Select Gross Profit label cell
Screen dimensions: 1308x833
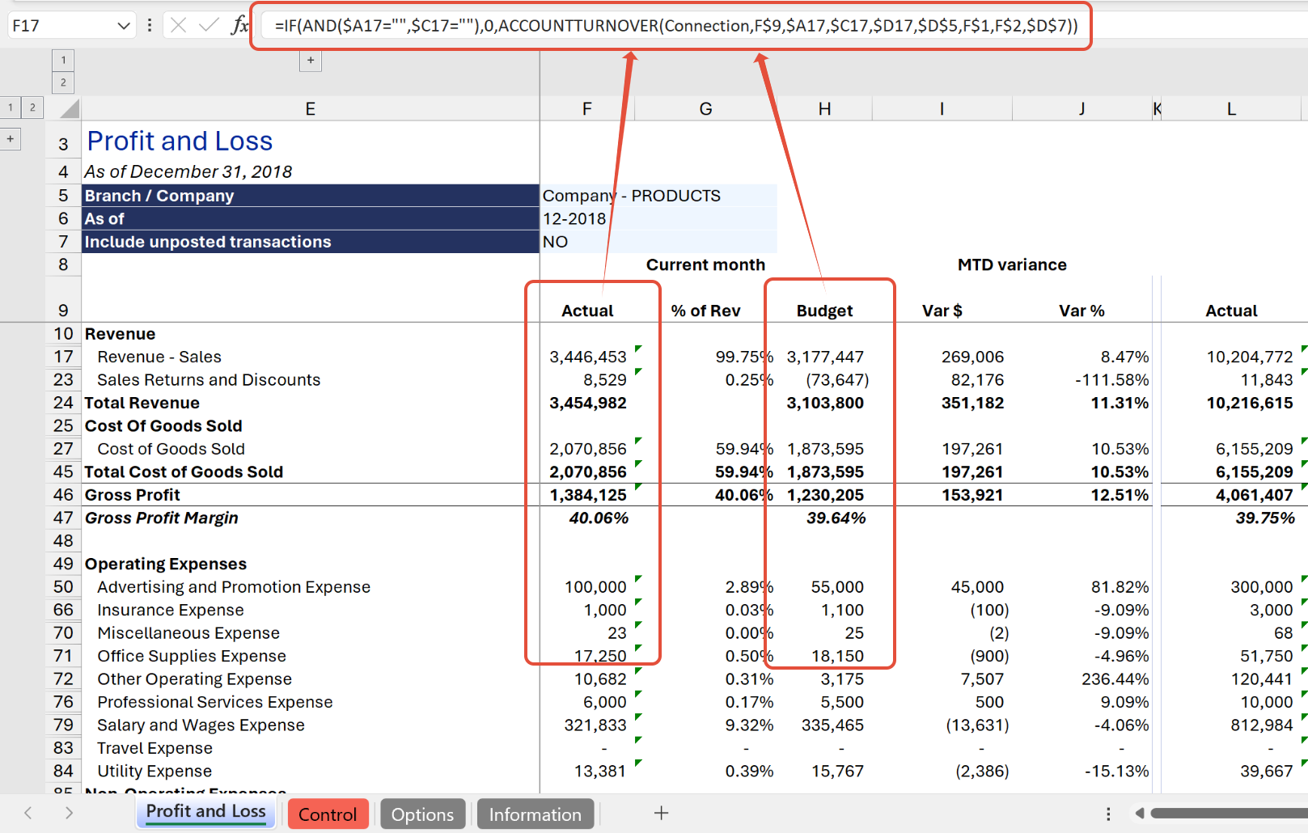[311, 495]
